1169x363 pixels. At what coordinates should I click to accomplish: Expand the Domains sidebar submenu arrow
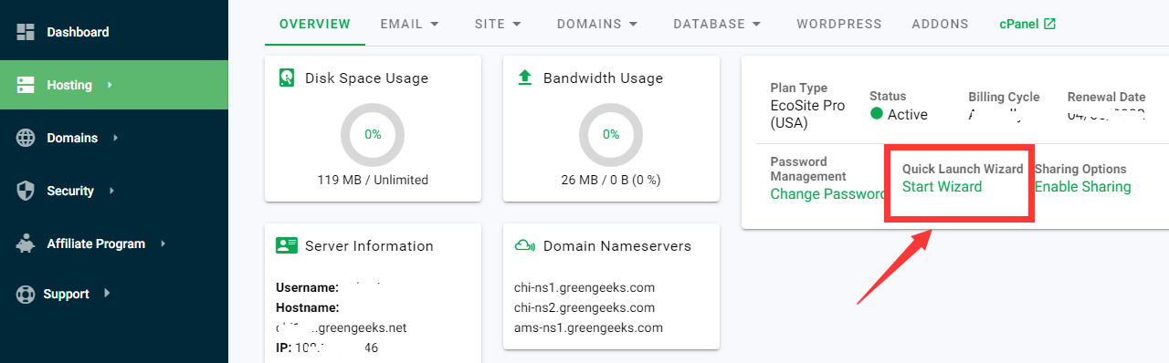tap(115, 138)
